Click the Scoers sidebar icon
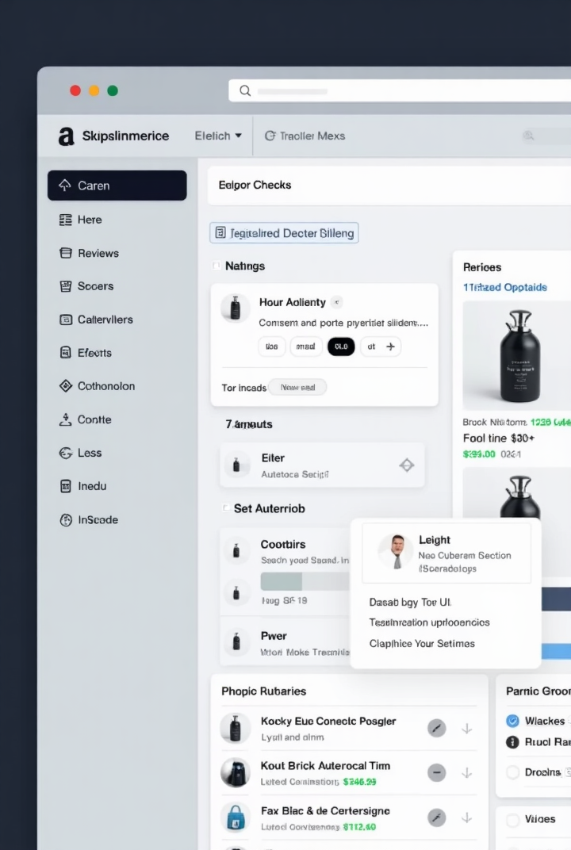This screenshot has width=571, height=850. (x=66, y=286)
